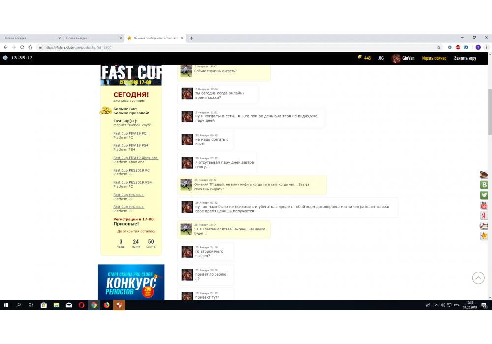
Task: Click the gold coins balance icon
Action: [360, 58]
